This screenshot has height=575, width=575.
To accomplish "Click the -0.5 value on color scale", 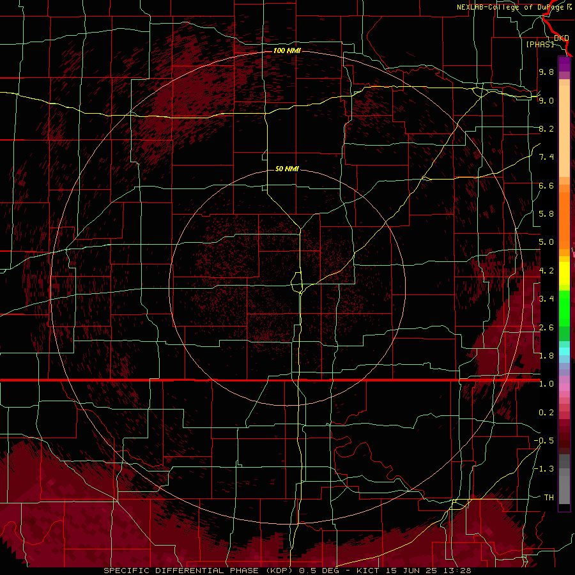I will pos(544,441).
